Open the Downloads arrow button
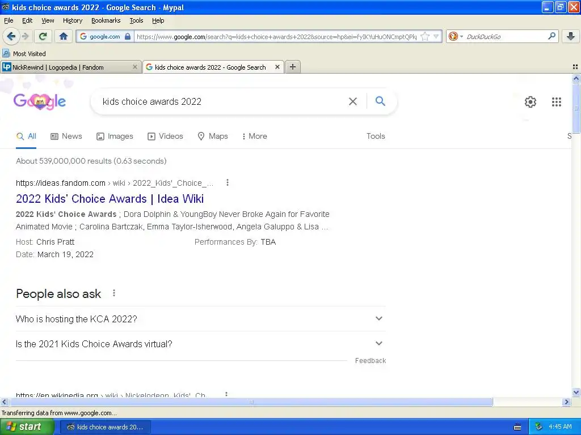Image resolution: width=581 pixels, height=435 pixels. (x=571, y=36)
